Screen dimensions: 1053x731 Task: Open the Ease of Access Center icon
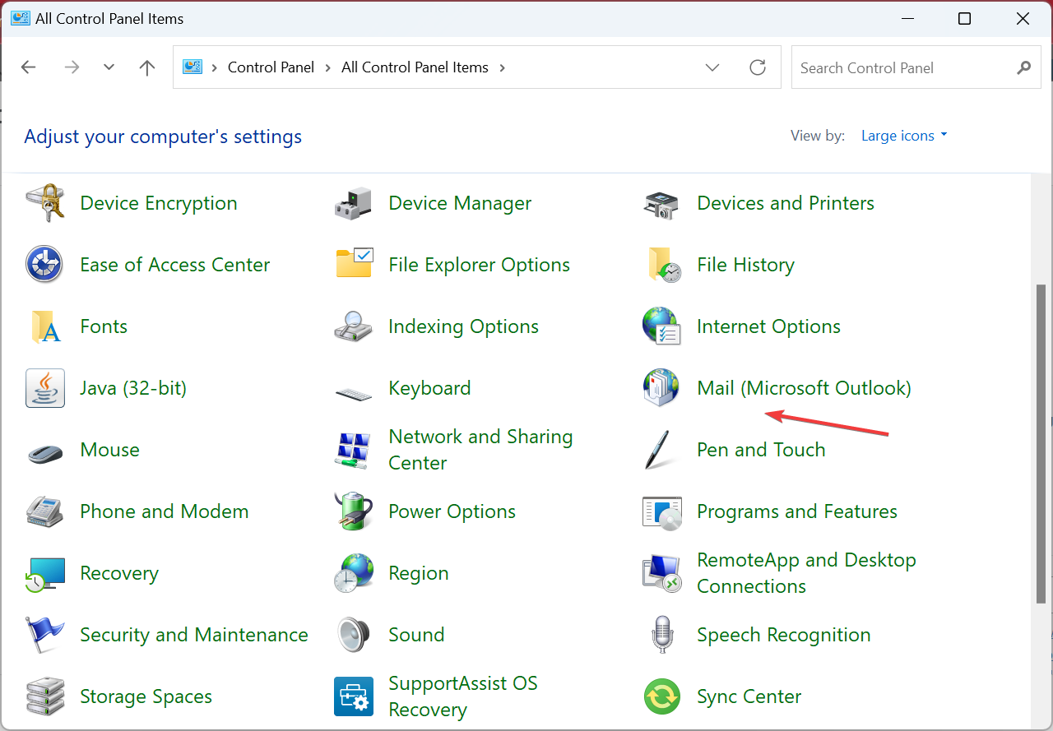pos(44,265)
